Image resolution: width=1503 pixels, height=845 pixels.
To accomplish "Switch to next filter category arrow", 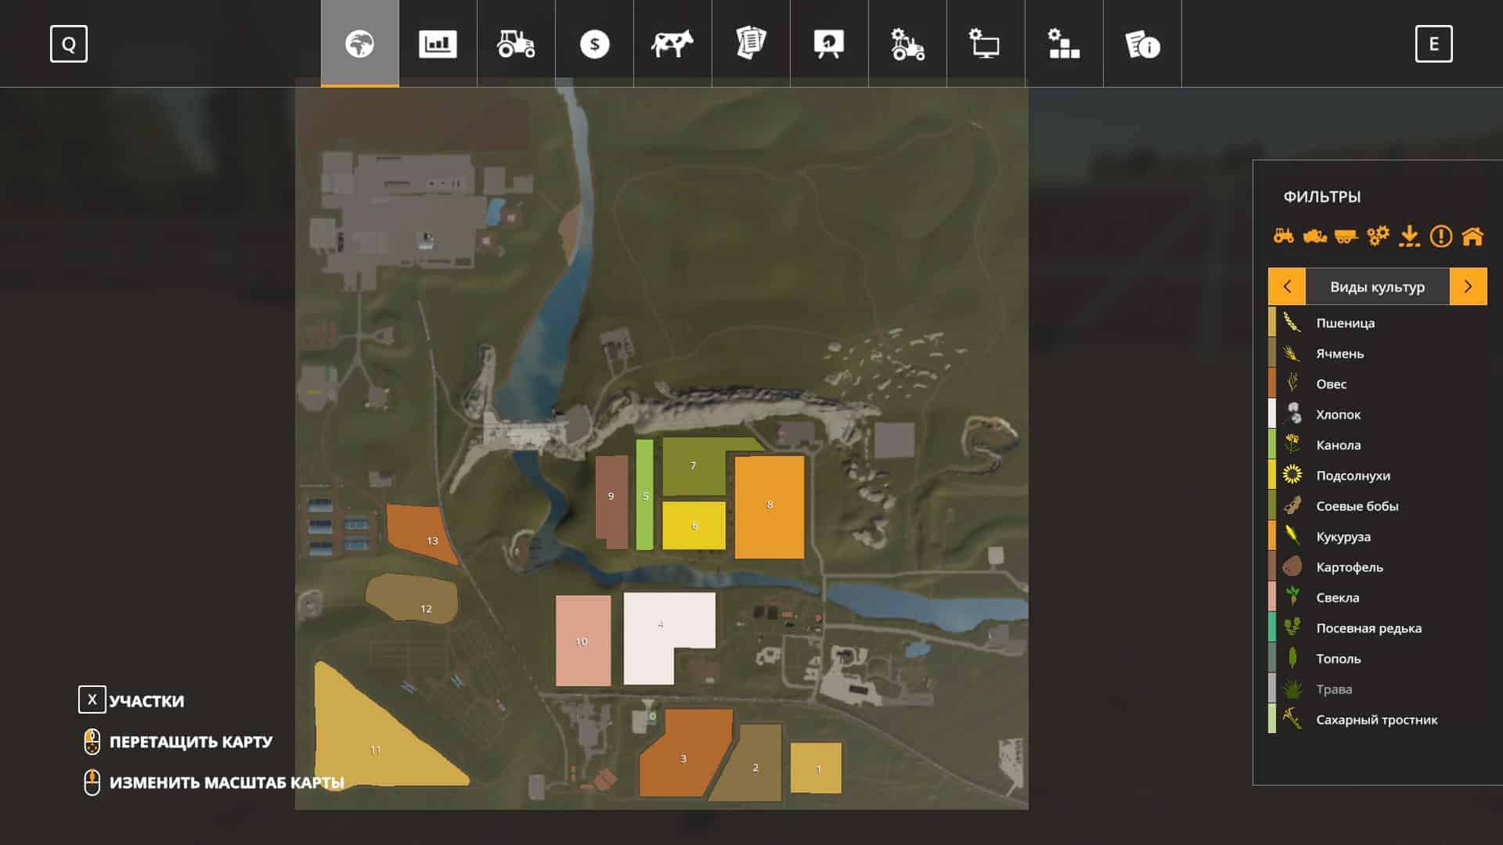I will 1468,286.
